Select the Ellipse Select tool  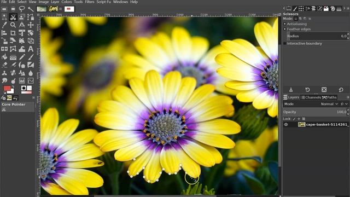pyautogui.click(x=13, y=9)
